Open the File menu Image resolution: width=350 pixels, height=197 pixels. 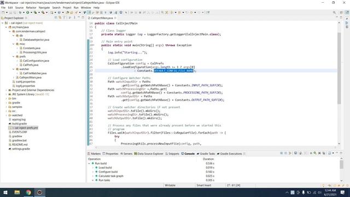(3, 8)
